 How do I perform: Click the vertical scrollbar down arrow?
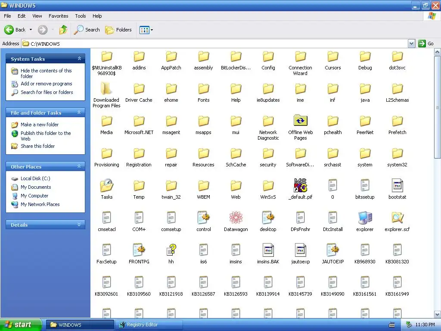[437, 314]
